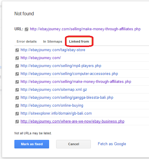This screenshot has width=149, height=159.
Task: Switch to the Error details tab
Action: 26,41
